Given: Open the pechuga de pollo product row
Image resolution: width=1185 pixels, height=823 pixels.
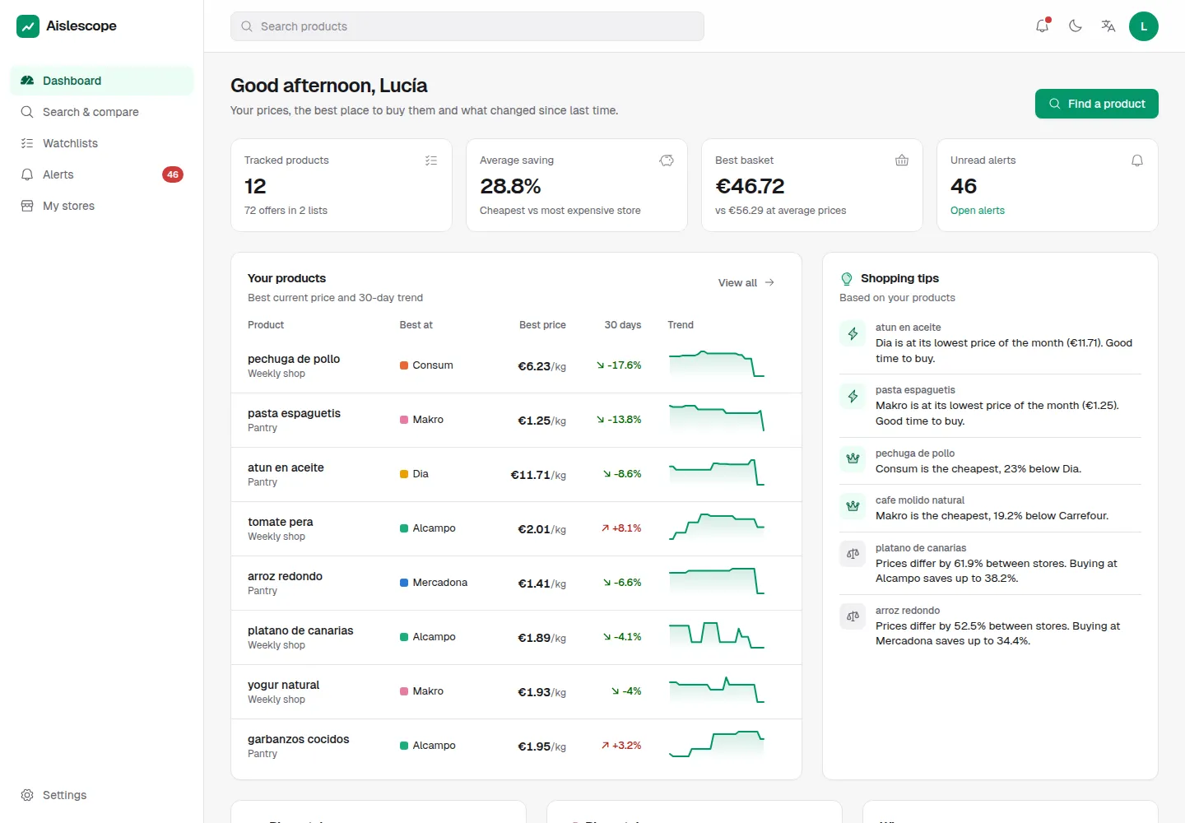Looking at the screenshot, I should click(517, 366).
